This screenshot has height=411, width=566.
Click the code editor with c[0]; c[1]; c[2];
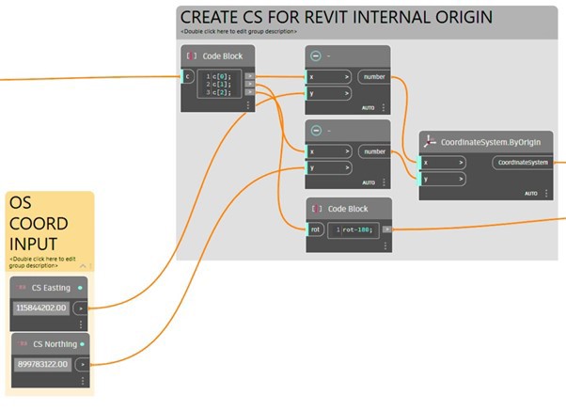pos(219,84)
